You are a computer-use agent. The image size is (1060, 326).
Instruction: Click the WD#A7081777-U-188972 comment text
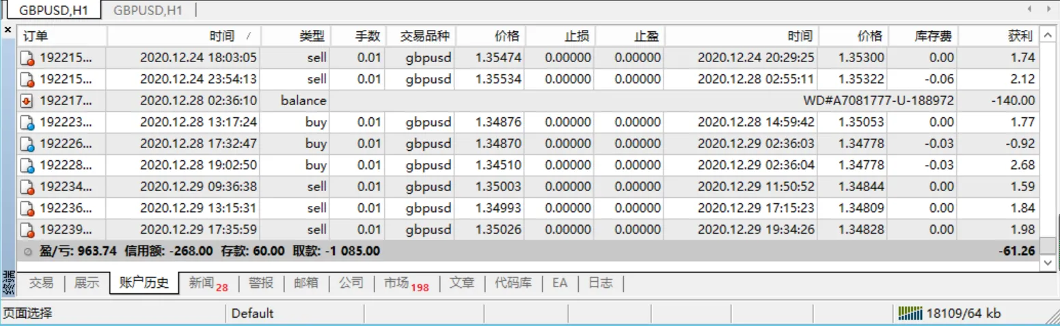tap(878, 101)
